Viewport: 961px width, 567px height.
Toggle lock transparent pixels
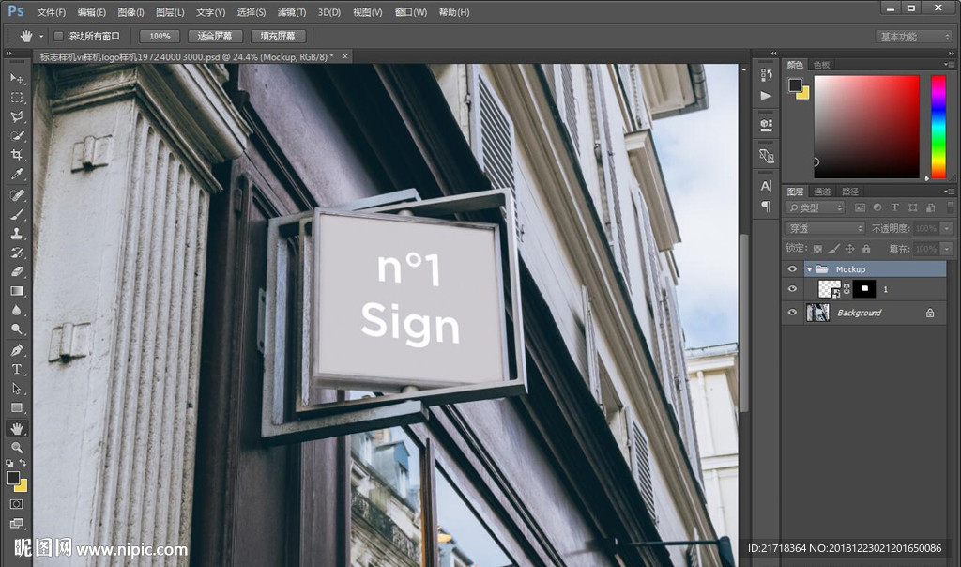coord(817,249)
